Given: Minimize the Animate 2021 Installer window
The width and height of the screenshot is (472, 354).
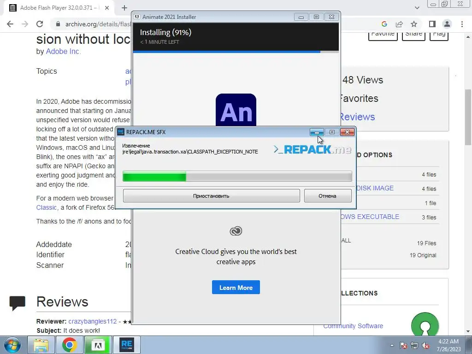Looking at the screenshot, I should (x=301, y=17).
